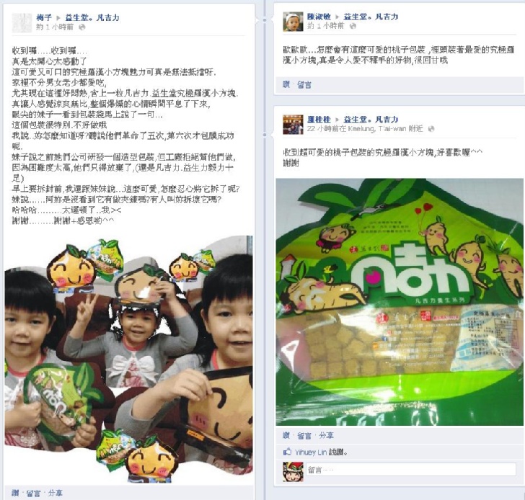Click 羅桂桂's profile picture
The image size is (525, 500).
pos(293,125)
